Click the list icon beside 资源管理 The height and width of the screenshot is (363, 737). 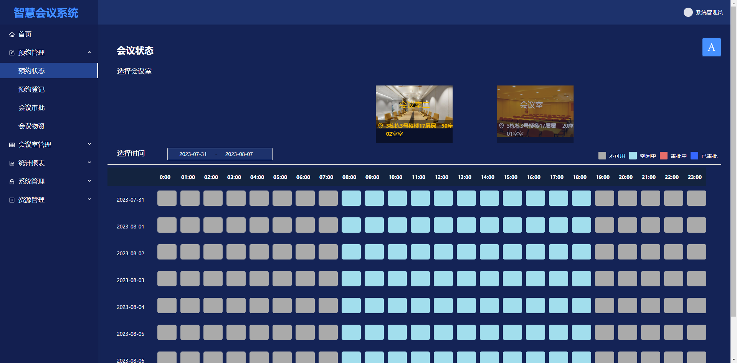[12, 200]
